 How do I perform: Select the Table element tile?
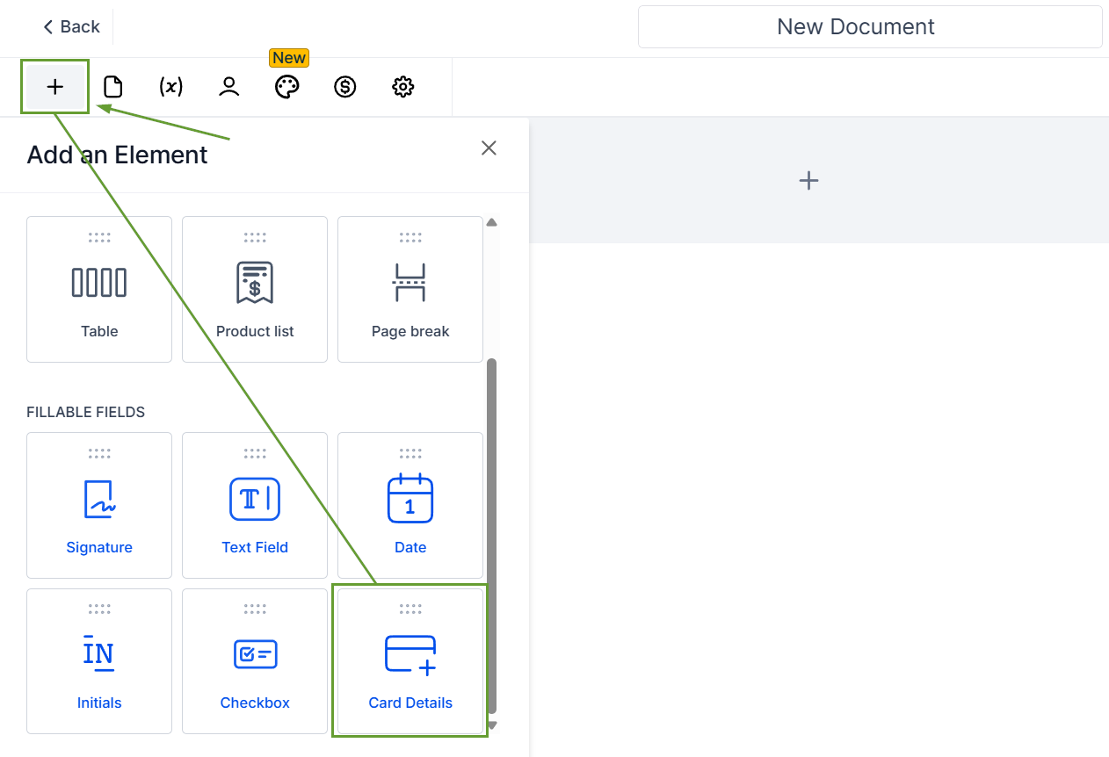(x=99, y=289)
